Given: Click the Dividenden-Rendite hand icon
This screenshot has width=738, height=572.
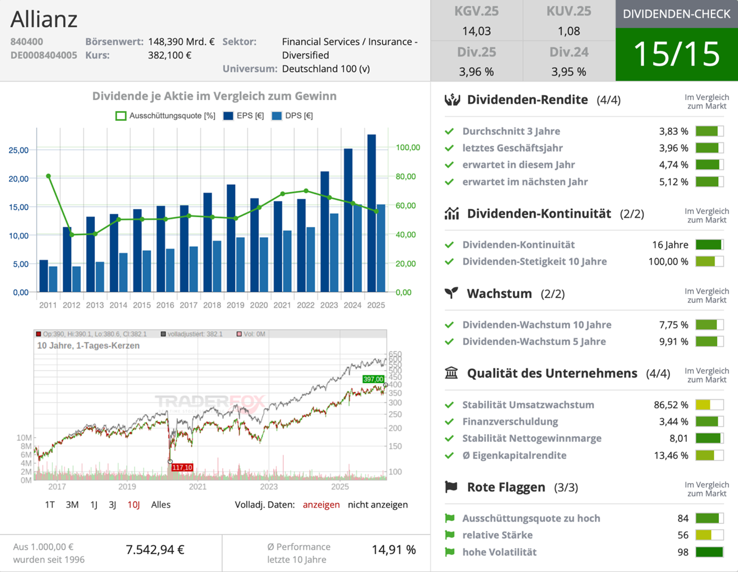Looking at the screenshot, I should tap(452, 100).
